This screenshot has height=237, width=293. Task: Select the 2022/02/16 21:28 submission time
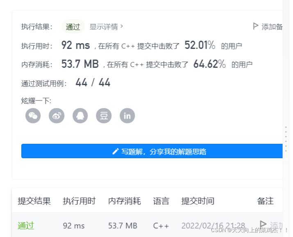(x=213, y=226)
